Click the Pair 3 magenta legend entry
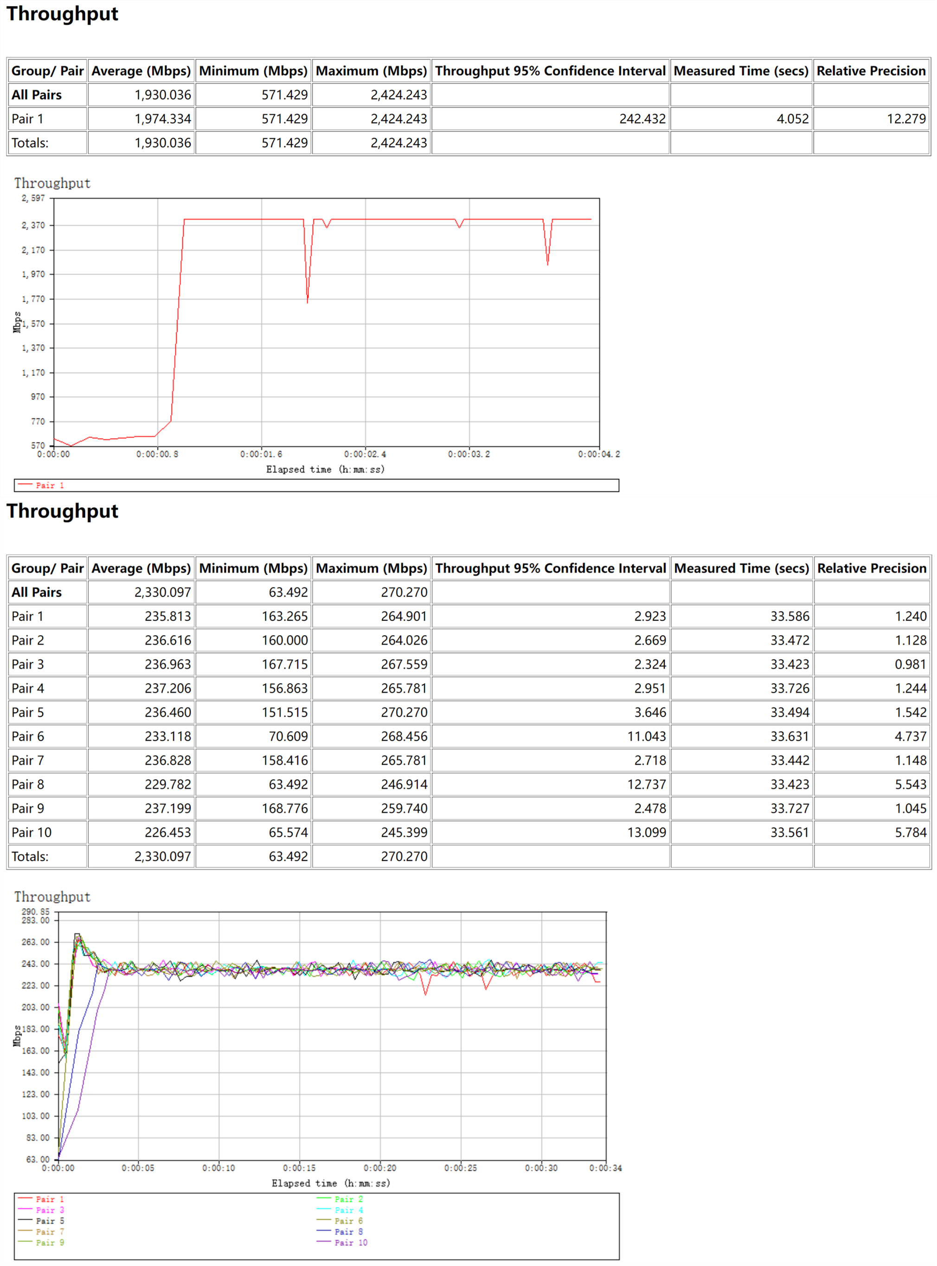 coord(49,1210)
